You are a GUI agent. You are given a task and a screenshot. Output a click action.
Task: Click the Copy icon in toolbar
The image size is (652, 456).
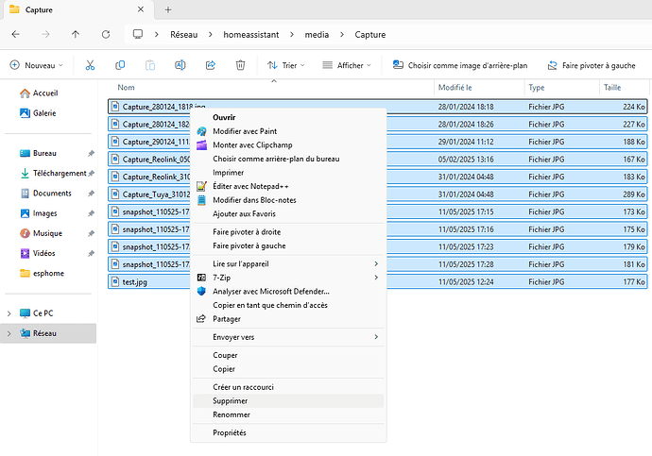[x=120, y=65]
